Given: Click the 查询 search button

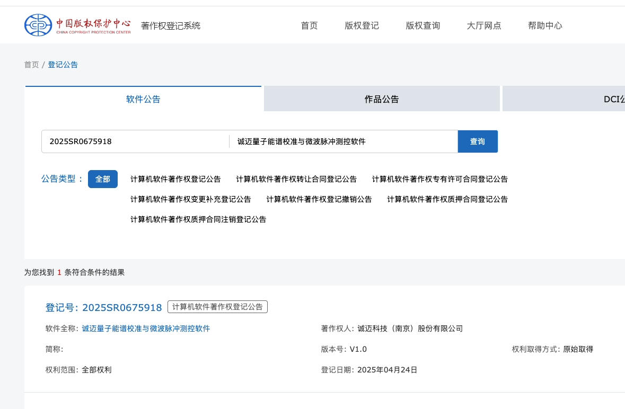Looking at the screenshot, I should pyautogui.click(x=478, y=141).
